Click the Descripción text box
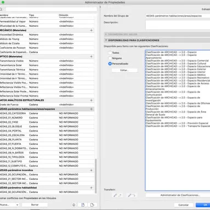210x210 pixels. (178, 25)
